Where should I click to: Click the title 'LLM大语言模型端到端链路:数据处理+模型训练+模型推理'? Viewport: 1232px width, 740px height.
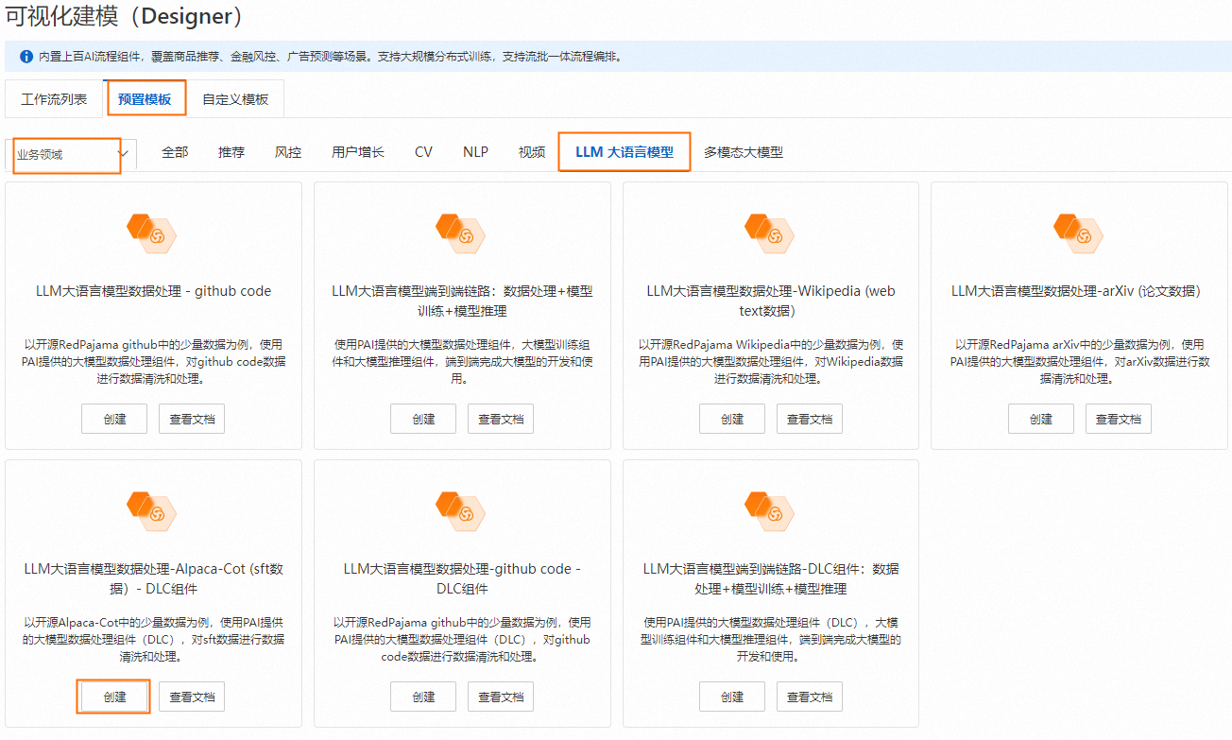(x=462, y=301)
